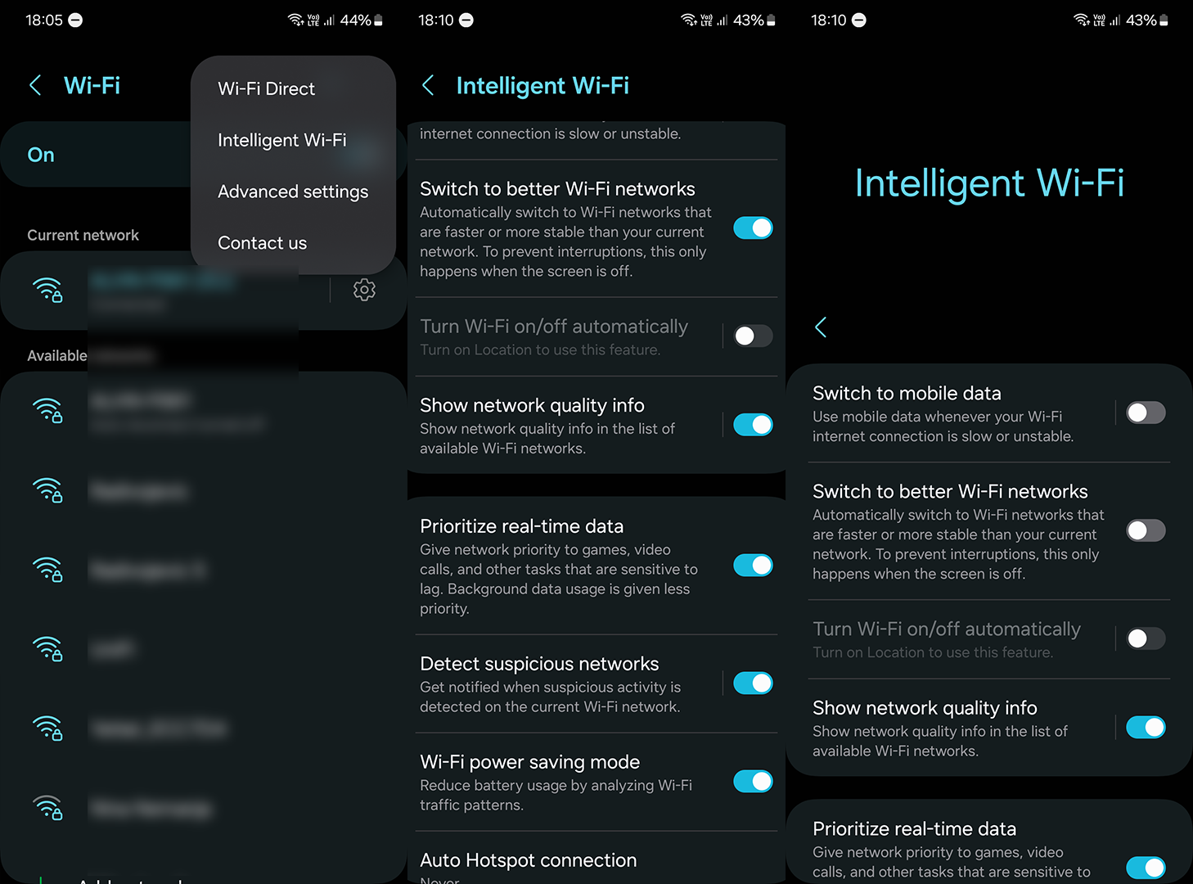Viewport: 1193px width, 884px height.
Task: Select Wi-Fi Direct from the menu
Action: coord(267,88)
